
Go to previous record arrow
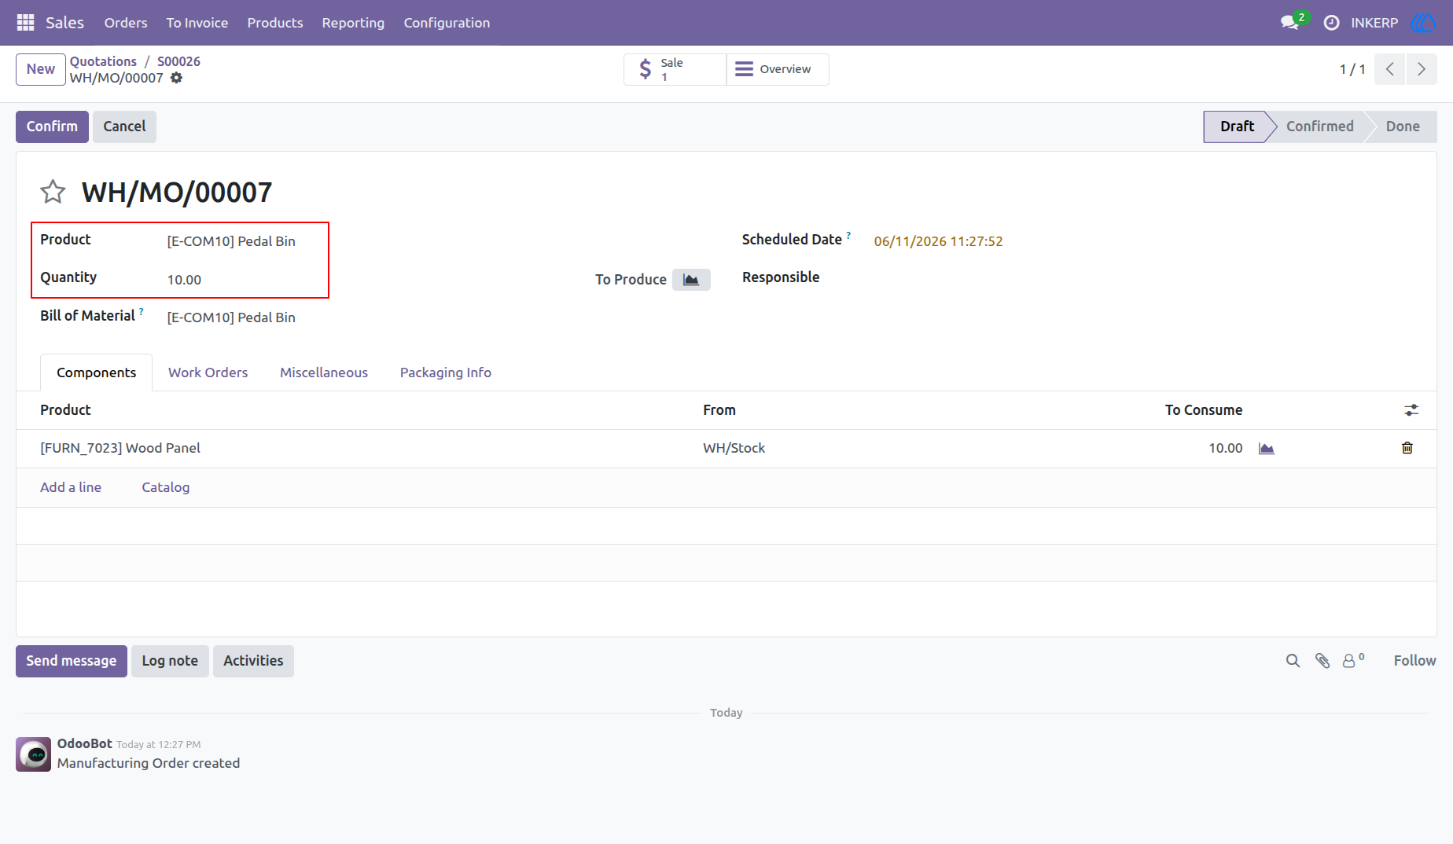click(1390, 69)
